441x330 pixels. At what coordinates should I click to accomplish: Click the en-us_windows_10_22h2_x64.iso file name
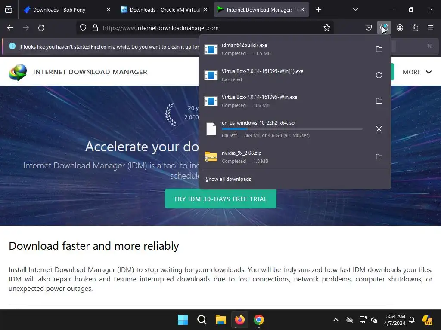[x=258, y=123]
